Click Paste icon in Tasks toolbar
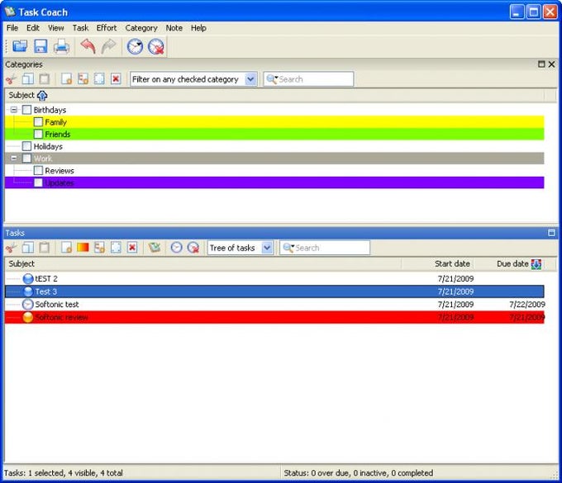 coord(45,248)
